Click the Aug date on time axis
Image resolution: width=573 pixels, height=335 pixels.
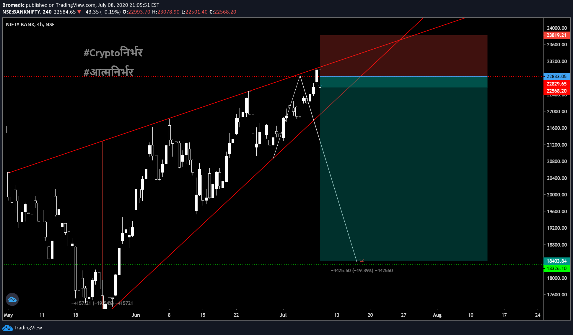[x=437, y=315]
